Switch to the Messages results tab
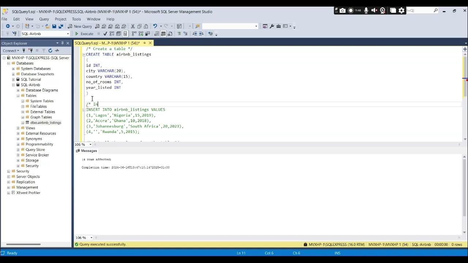The width and height of the screenshot is (468, 263). click(x=87, y=151)
